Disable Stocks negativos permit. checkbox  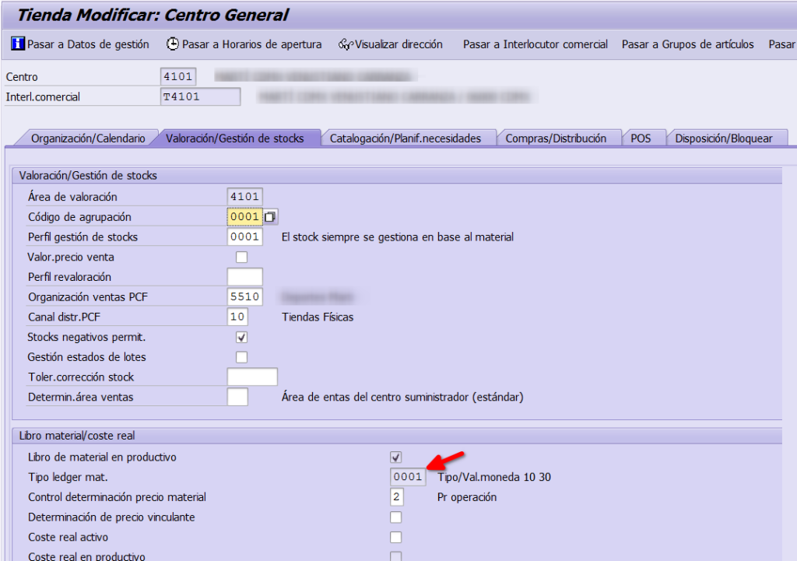point(241,338)
